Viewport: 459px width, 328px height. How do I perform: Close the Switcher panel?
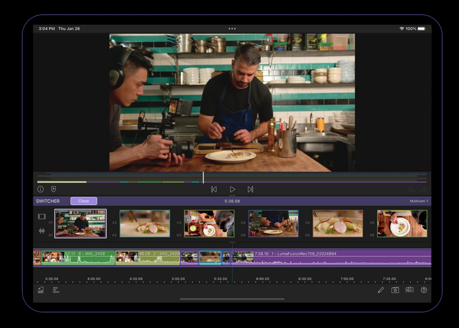click(x=84, y=201)
